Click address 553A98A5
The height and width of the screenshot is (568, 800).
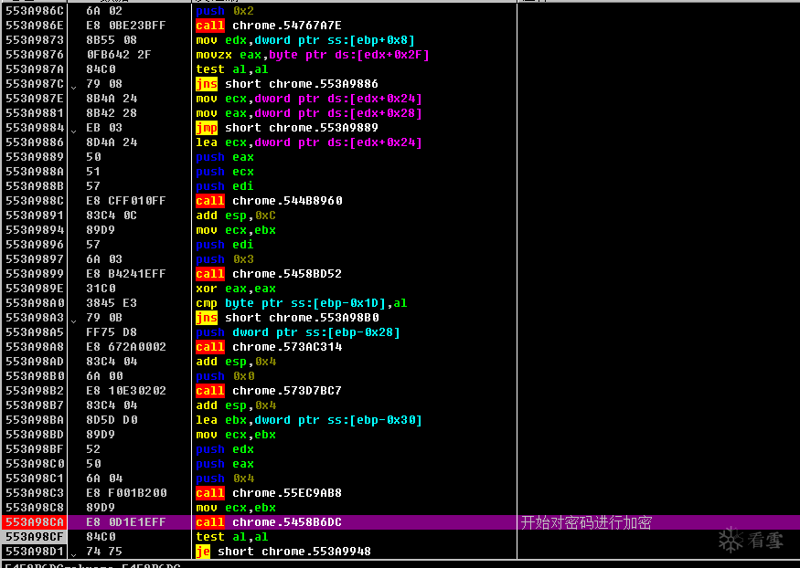(35, 332)
